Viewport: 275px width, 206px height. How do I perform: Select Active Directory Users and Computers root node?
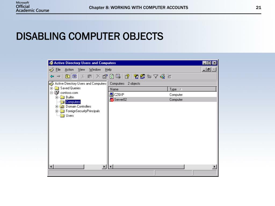coord(81,84)
